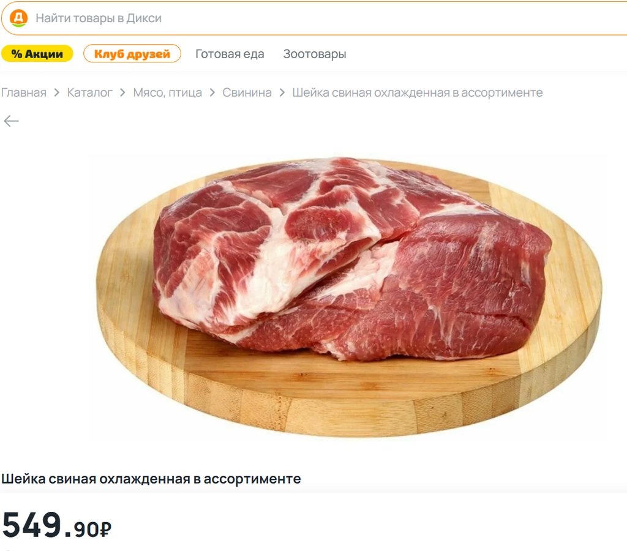Go back using the left arrow icon

coord(11,121)
